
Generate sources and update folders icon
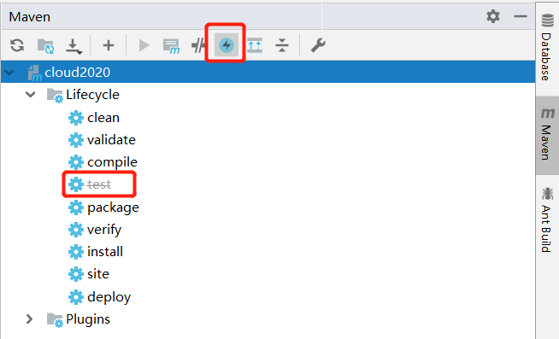click(x=45, y=45)
